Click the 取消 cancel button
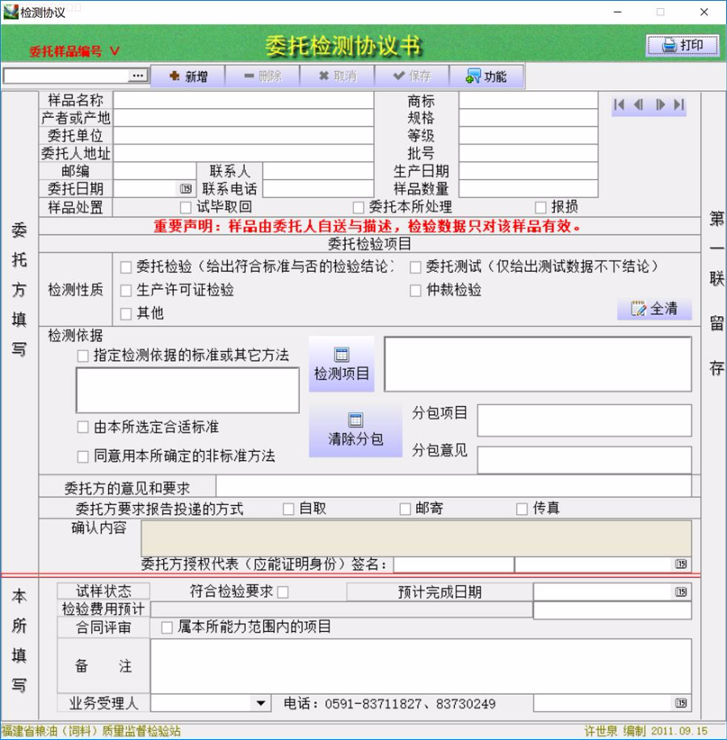The width and height of the screenshot is (727, 740). tap(338, 76)
